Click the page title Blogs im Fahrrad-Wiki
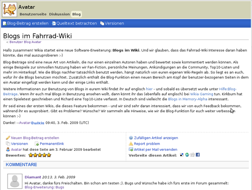The width and height of the screenshot is (252, 190). point(37,36)
